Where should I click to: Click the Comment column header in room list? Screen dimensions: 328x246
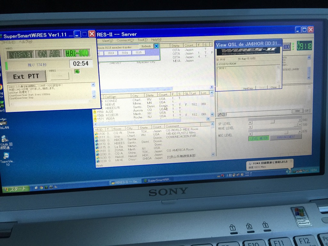click(182, 126)
